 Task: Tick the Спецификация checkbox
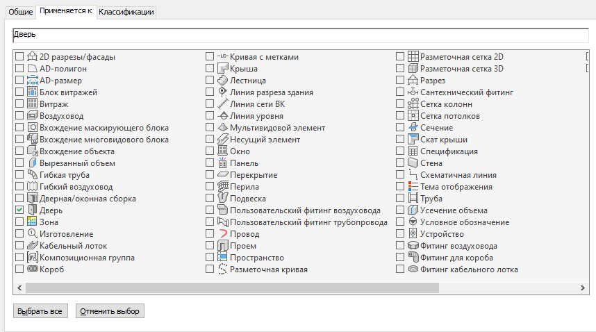pos(401,151)
